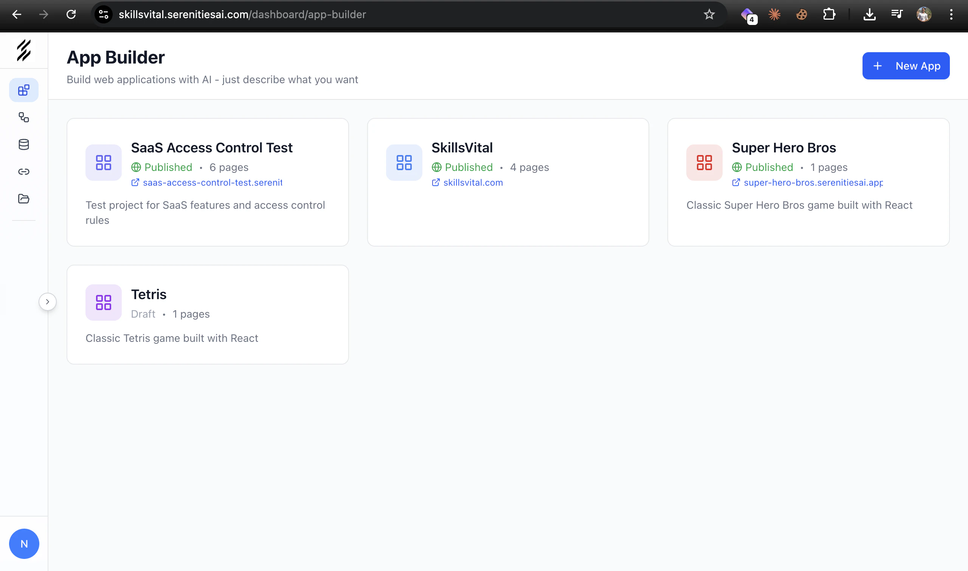Open the App Builder sidebar icon
This screenshot has height=571, width=968.
23,90
